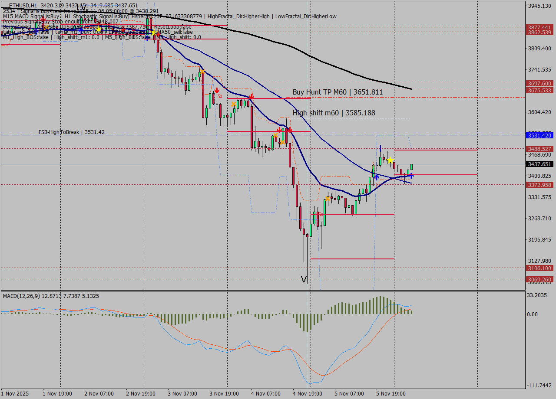Click the ETHUSD,H1 chart title
556x399 pixels.
[23, 6]
